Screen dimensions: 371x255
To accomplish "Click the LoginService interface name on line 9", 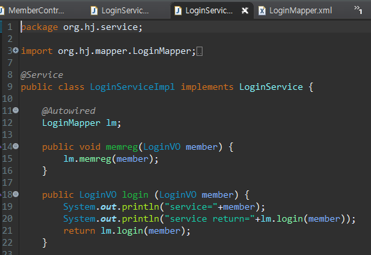I will coord(271,87).
